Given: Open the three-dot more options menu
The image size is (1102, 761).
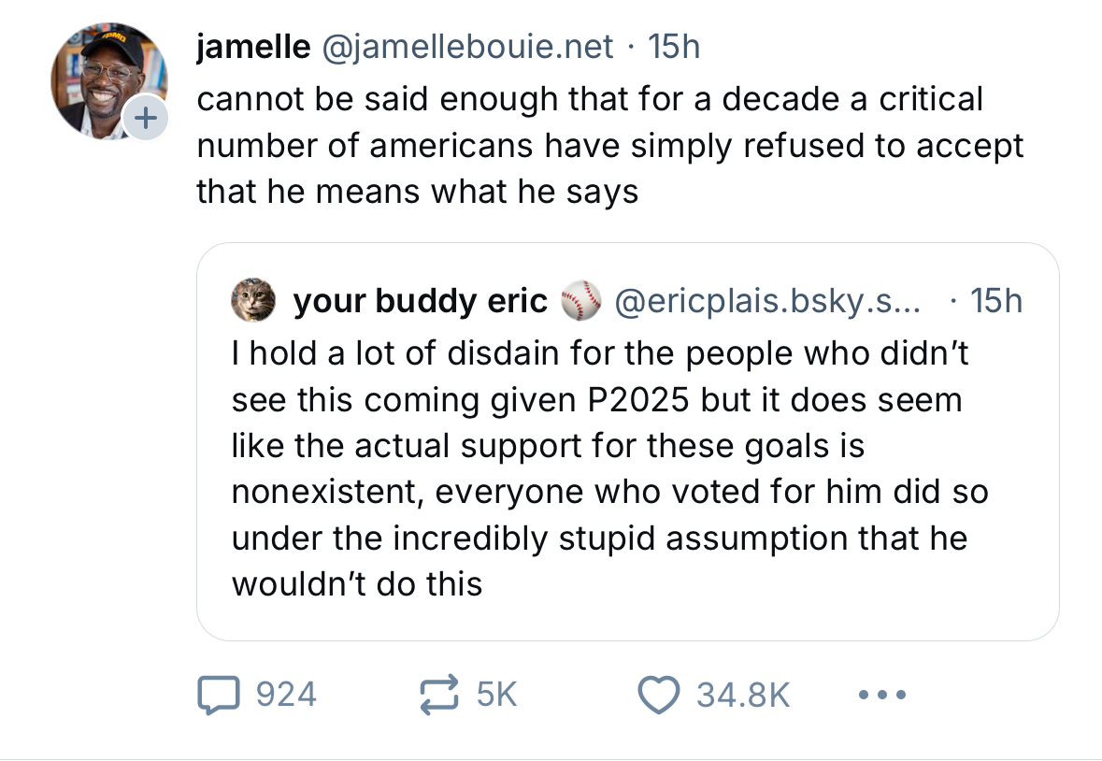Looking at the screenshot, I should (x=880, y=695).
